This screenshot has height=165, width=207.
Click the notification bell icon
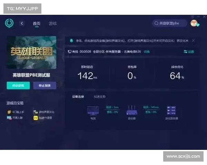(x=71, y=41)
